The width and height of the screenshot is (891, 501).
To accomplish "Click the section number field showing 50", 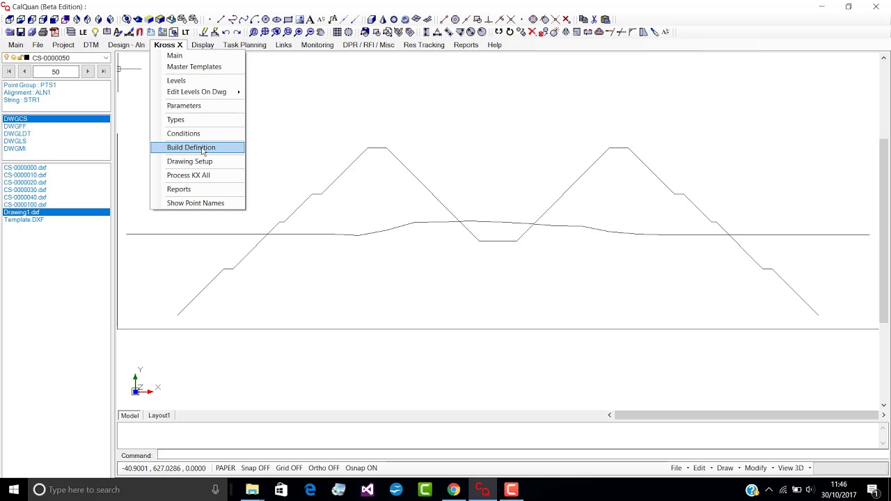I will (56, 72).
